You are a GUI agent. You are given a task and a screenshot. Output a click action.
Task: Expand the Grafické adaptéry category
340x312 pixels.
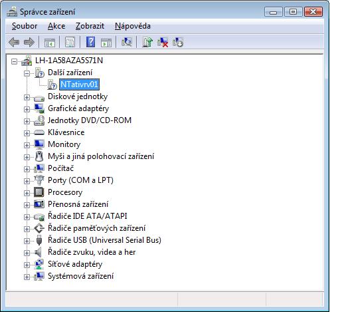[x=27, y=109]
